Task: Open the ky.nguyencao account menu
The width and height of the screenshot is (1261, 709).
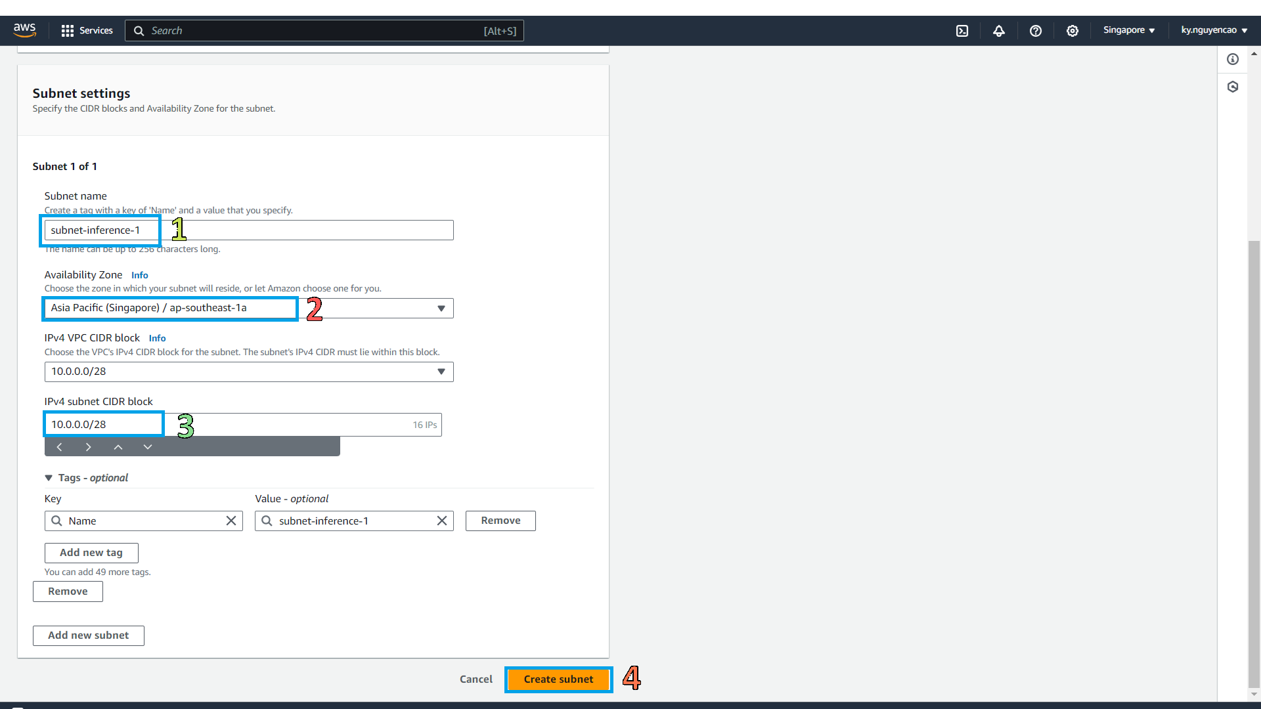Action: coord(1214,30)
